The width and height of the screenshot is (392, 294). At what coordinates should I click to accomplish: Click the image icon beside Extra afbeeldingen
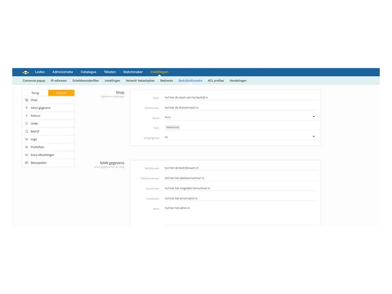(26, 155)
